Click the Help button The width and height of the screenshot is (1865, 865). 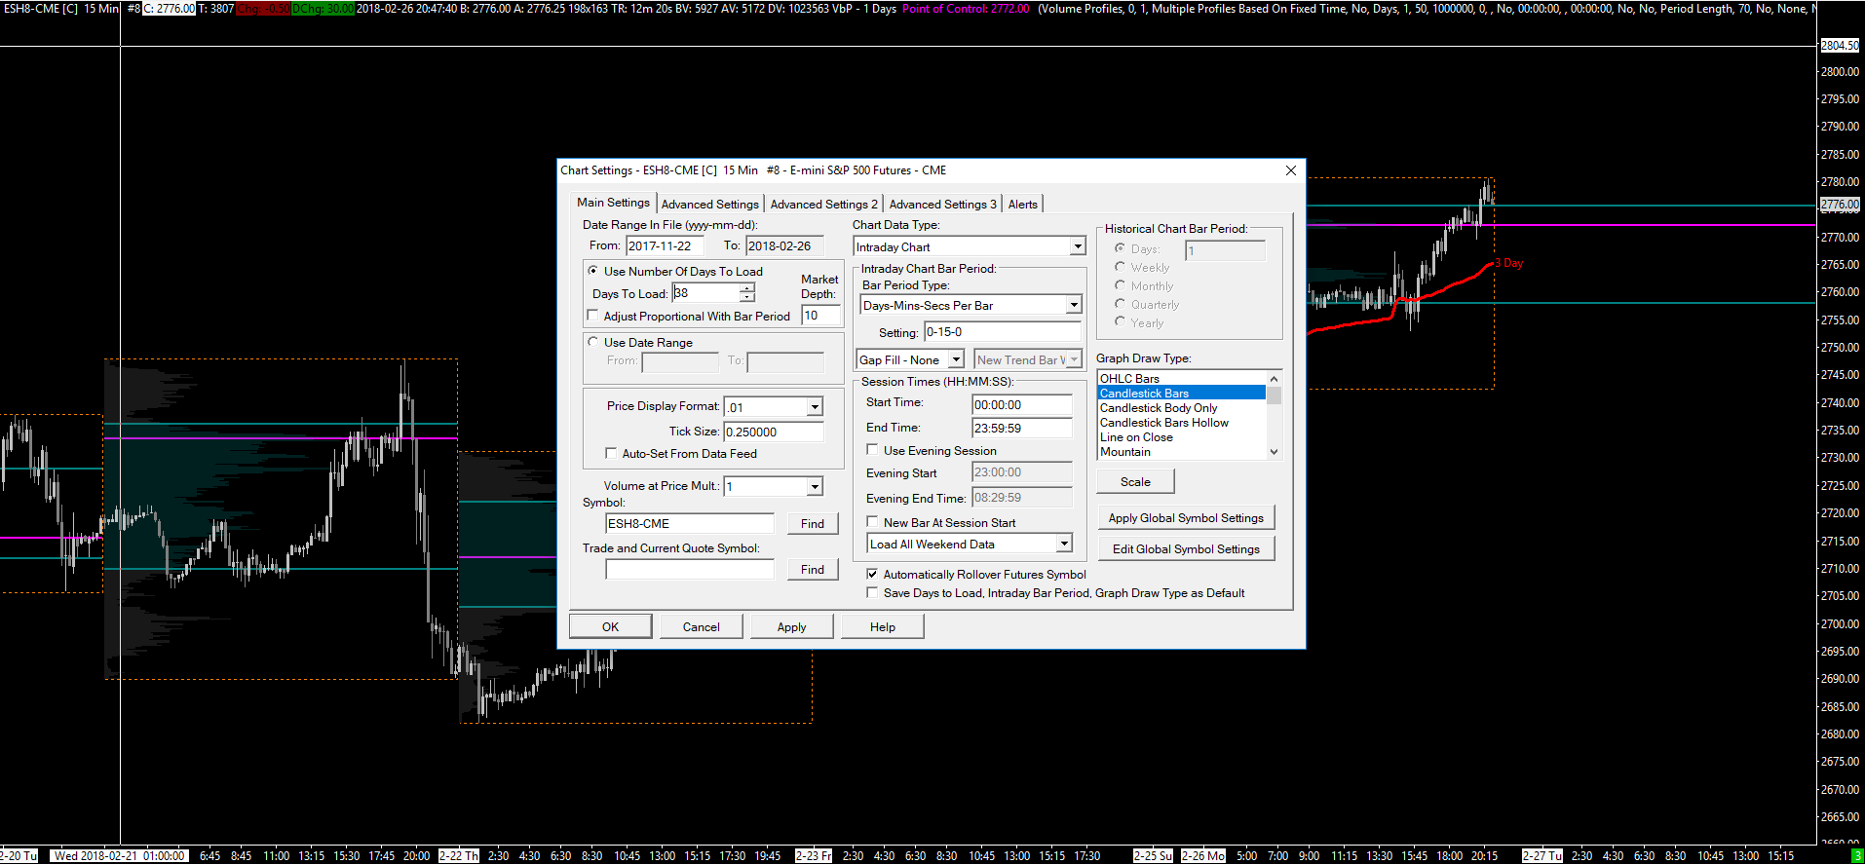pyautogui.click(x=882, y=626)
